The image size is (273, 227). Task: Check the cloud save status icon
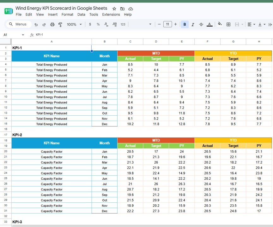coord(130,9)
